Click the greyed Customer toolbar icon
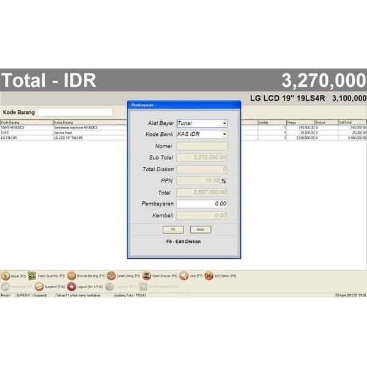 click(x=109, y=286)
